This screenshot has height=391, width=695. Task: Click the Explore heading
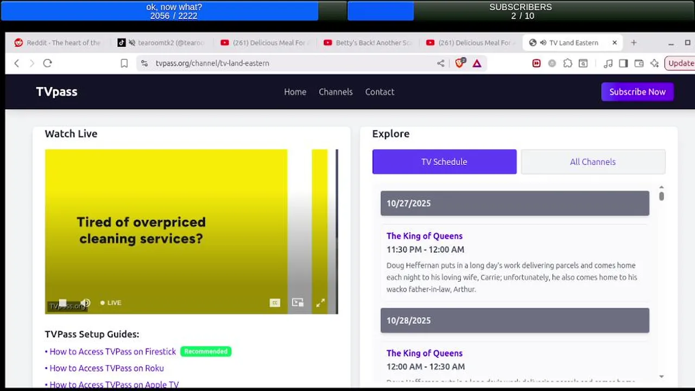click(x=391, y=134)
